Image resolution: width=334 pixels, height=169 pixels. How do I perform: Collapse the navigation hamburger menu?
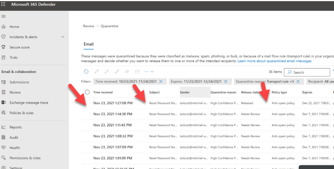pos(3,17)
